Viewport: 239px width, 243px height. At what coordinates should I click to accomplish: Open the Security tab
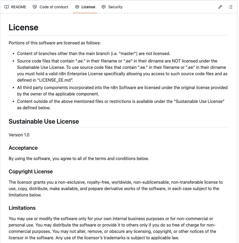(112, 7)
